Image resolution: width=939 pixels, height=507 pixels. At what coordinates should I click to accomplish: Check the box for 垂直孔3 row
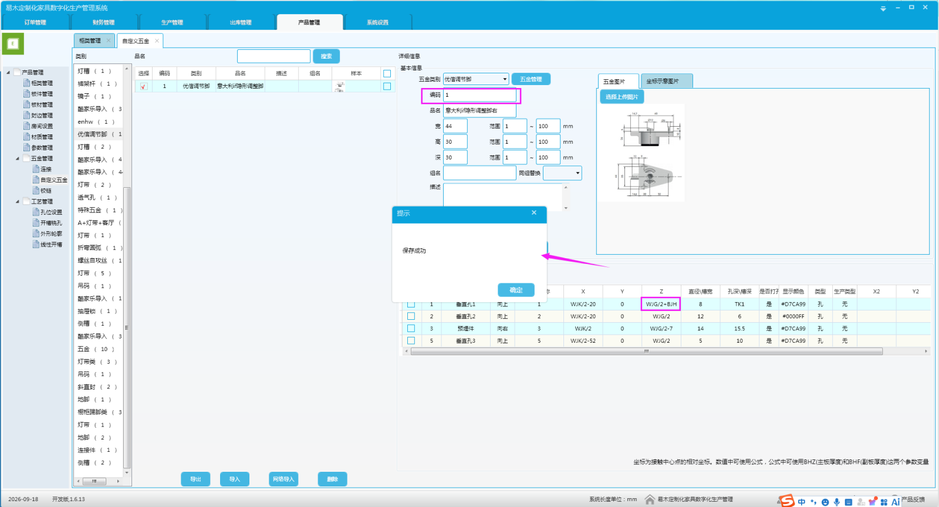(411, 340)
